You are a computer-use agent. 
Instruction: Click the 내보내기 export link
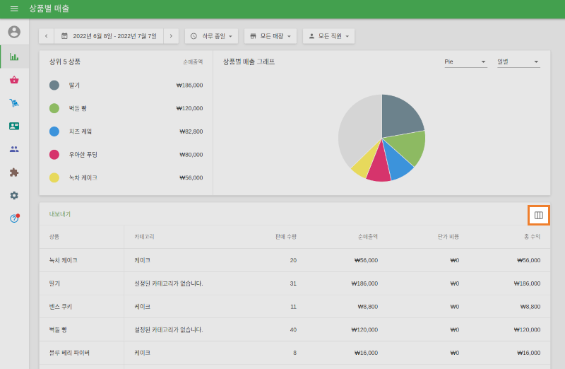(60, 214)
